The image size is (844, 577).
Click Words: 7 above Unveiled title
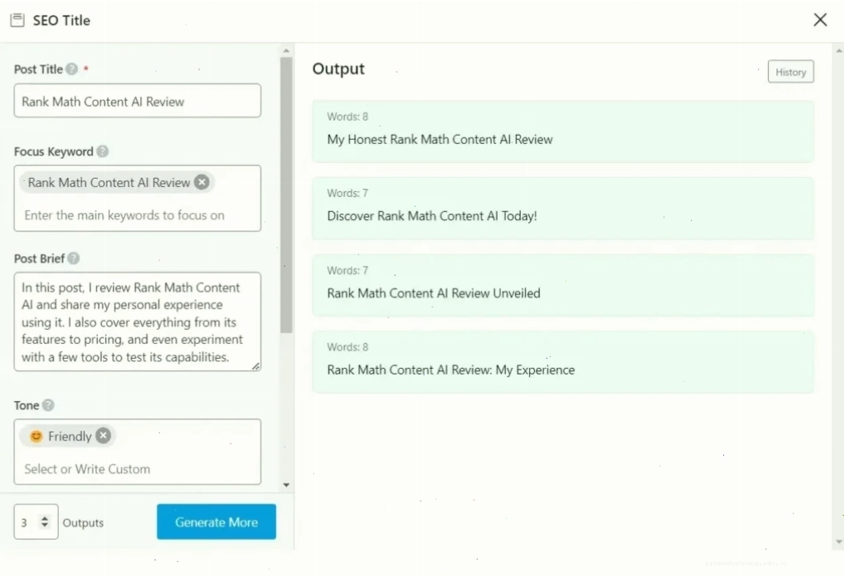[x=348, y=271]
